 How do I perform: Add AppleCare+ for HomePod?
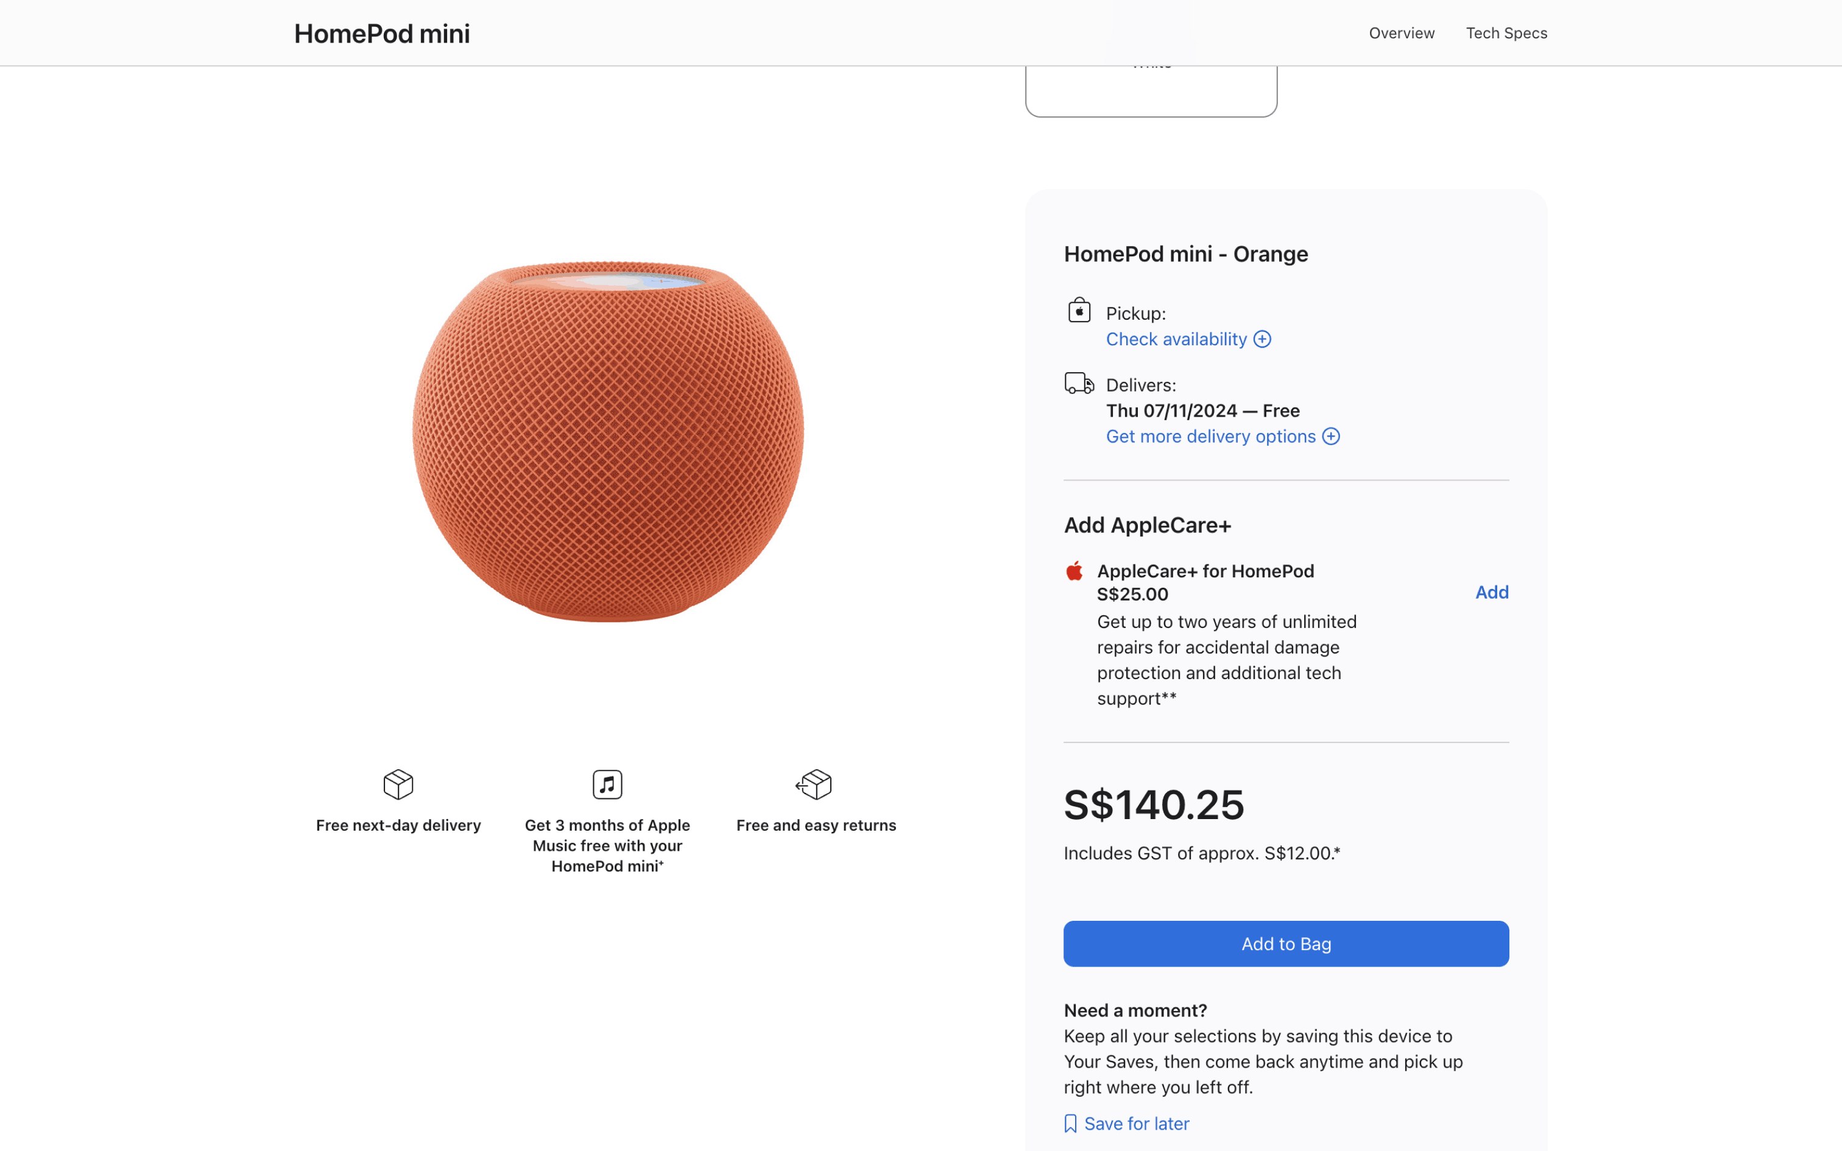click(x=1491, y=592)
